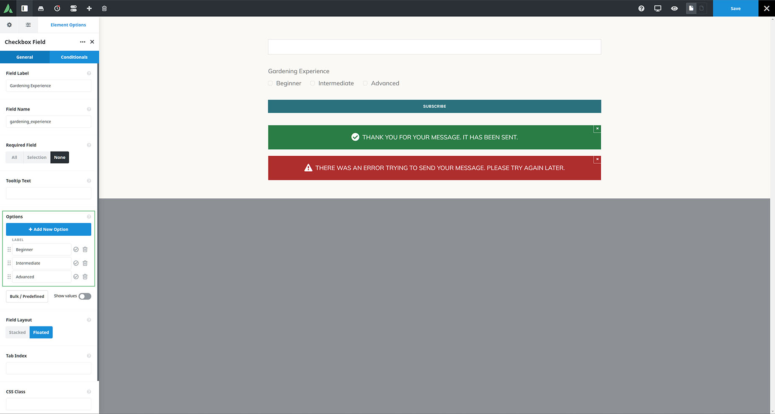Switch to the Conditionals tab
The height and width of the screenshot is (414, 775).
click(74, 57)
